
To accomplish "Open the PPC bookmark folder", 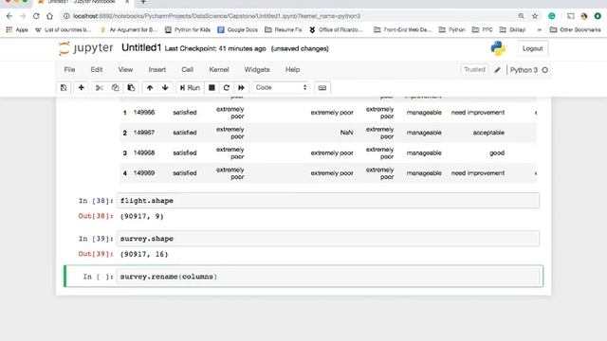I will (483, 29).
